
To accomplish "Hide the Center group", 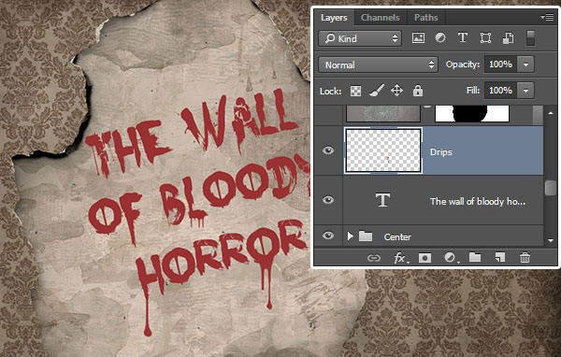I will pyautogui.click(x=328, y=236).
